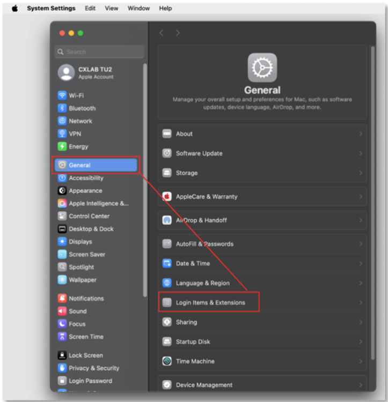Click the Energy sidebar icon
388x402 pixels.
tap(62, 147)
